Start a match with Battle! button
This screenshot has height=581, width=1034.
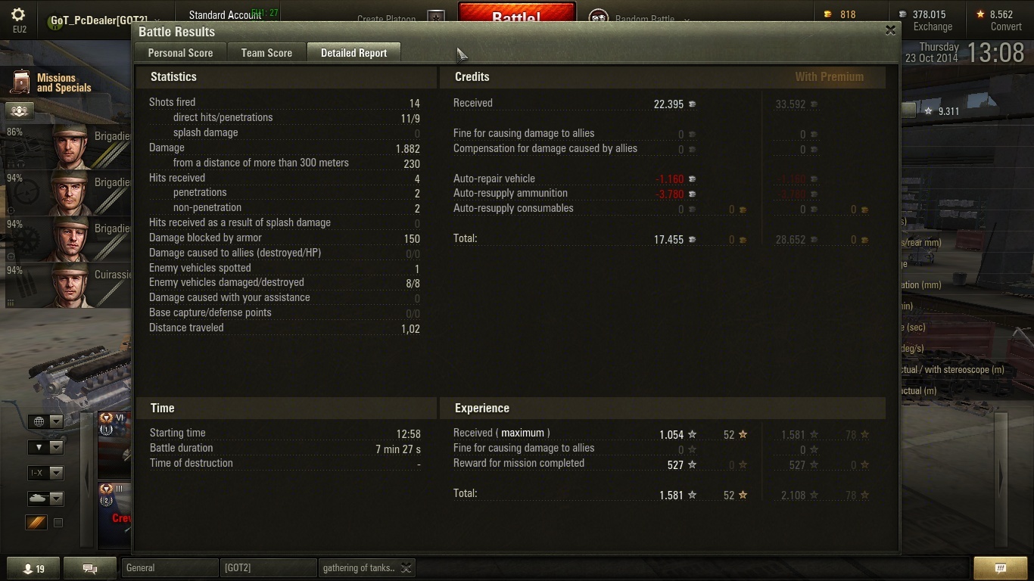[x=517, y=15]
